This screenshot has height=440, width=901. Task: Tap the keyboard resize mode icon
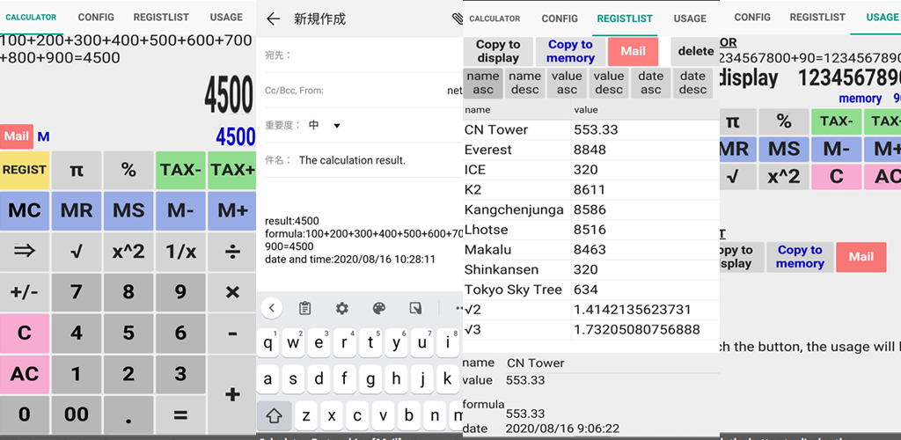415,309
